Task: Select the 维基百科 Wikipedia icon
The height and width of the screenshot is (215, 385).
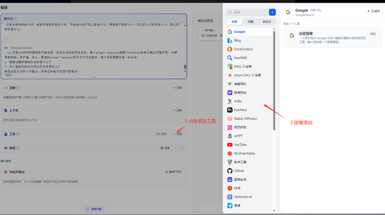Action: coord(230,84)
